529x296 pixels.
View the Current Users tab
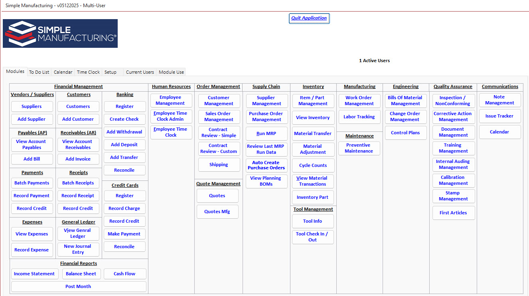(140, 72)
